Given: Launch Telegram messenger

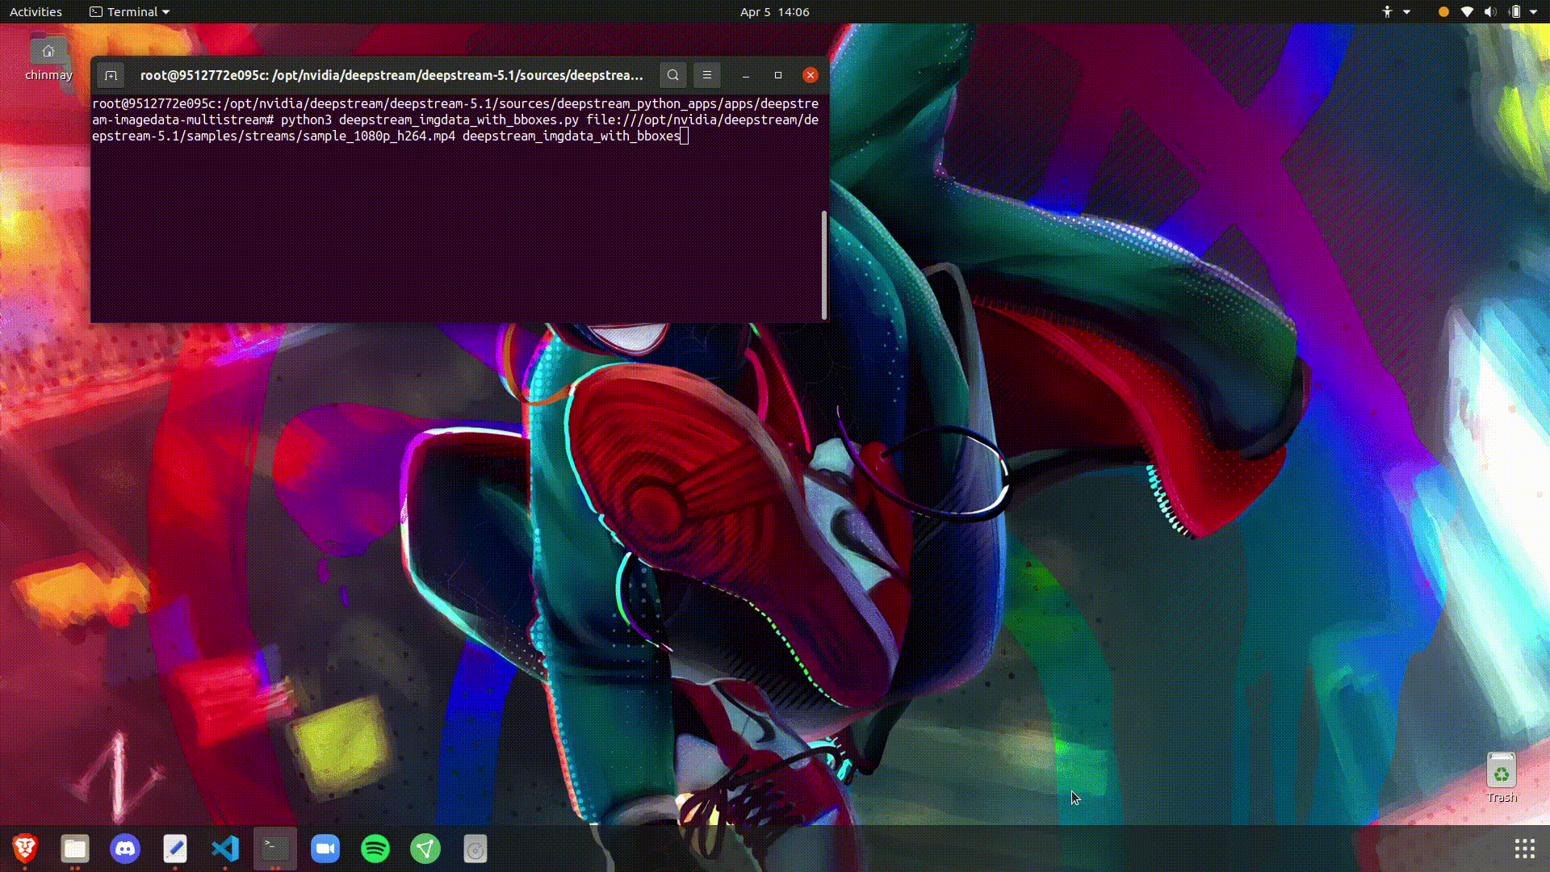Looking at the screenshot, I should (x=425, y=849).
